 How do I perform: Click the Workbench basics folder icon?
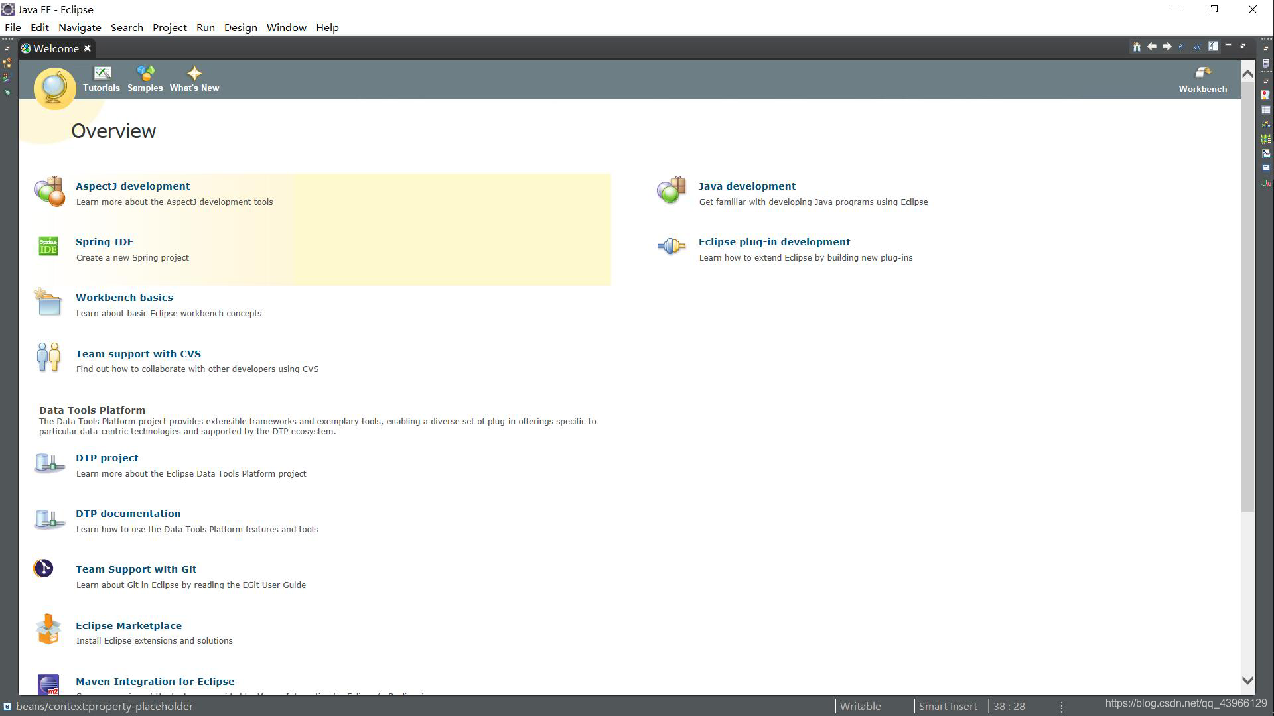click(x=48, y=302)
